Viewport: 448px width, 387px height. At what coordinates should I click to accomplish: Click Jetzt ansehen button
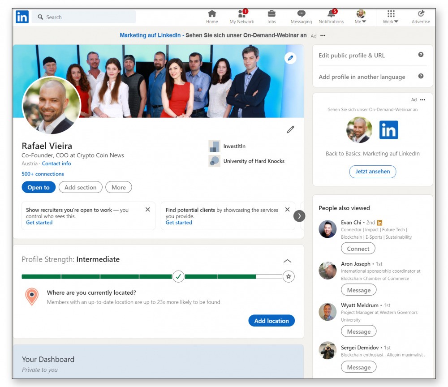[x=373, y=172]
